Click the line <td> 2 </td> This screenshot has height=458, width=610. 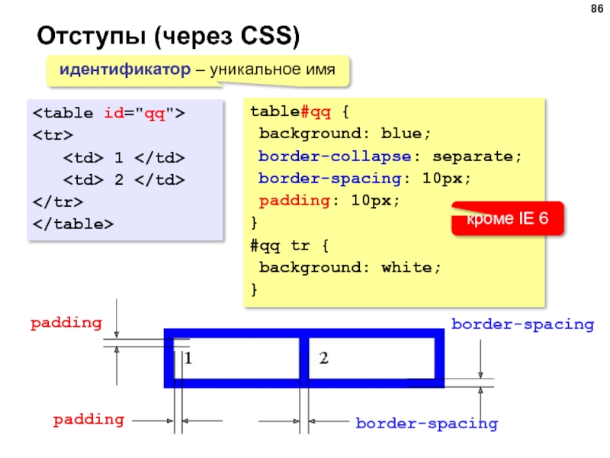pyautogui.click(x=124, y=180)
